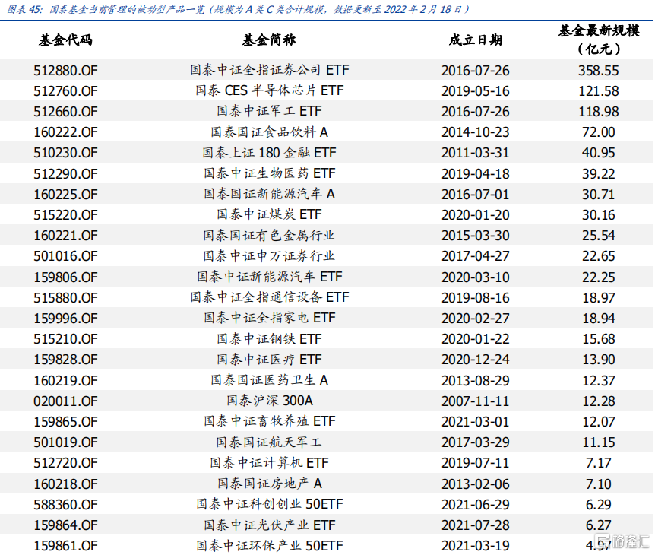The image size is (655, 555).
Task: Select fund code 160219.OF
Action: pyautogui.click(x=65, y=380)
